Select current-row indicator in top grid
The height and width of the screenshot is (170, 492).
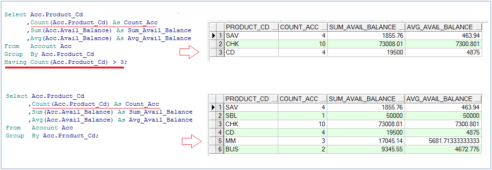point(214,35)
